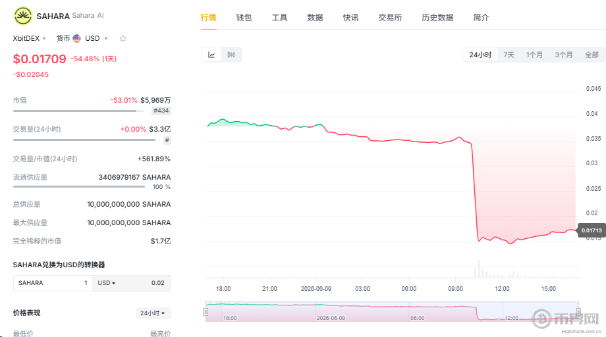Click the 最高价 label

coord(160,334)
